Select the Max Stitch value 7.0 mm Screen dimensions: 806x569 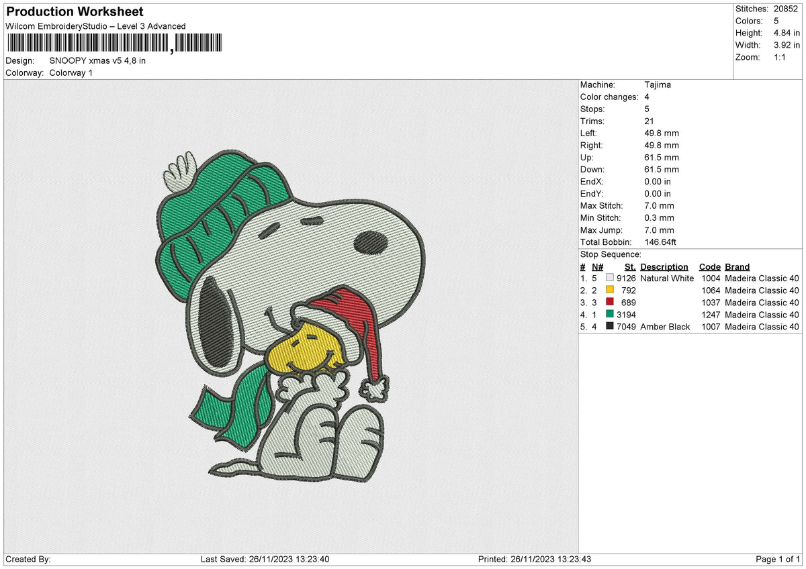click(x=659, y=205)
